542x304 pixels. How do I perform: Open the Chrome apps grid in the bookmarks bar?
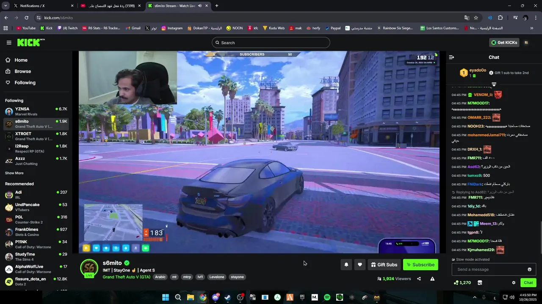tap(6, 28)
